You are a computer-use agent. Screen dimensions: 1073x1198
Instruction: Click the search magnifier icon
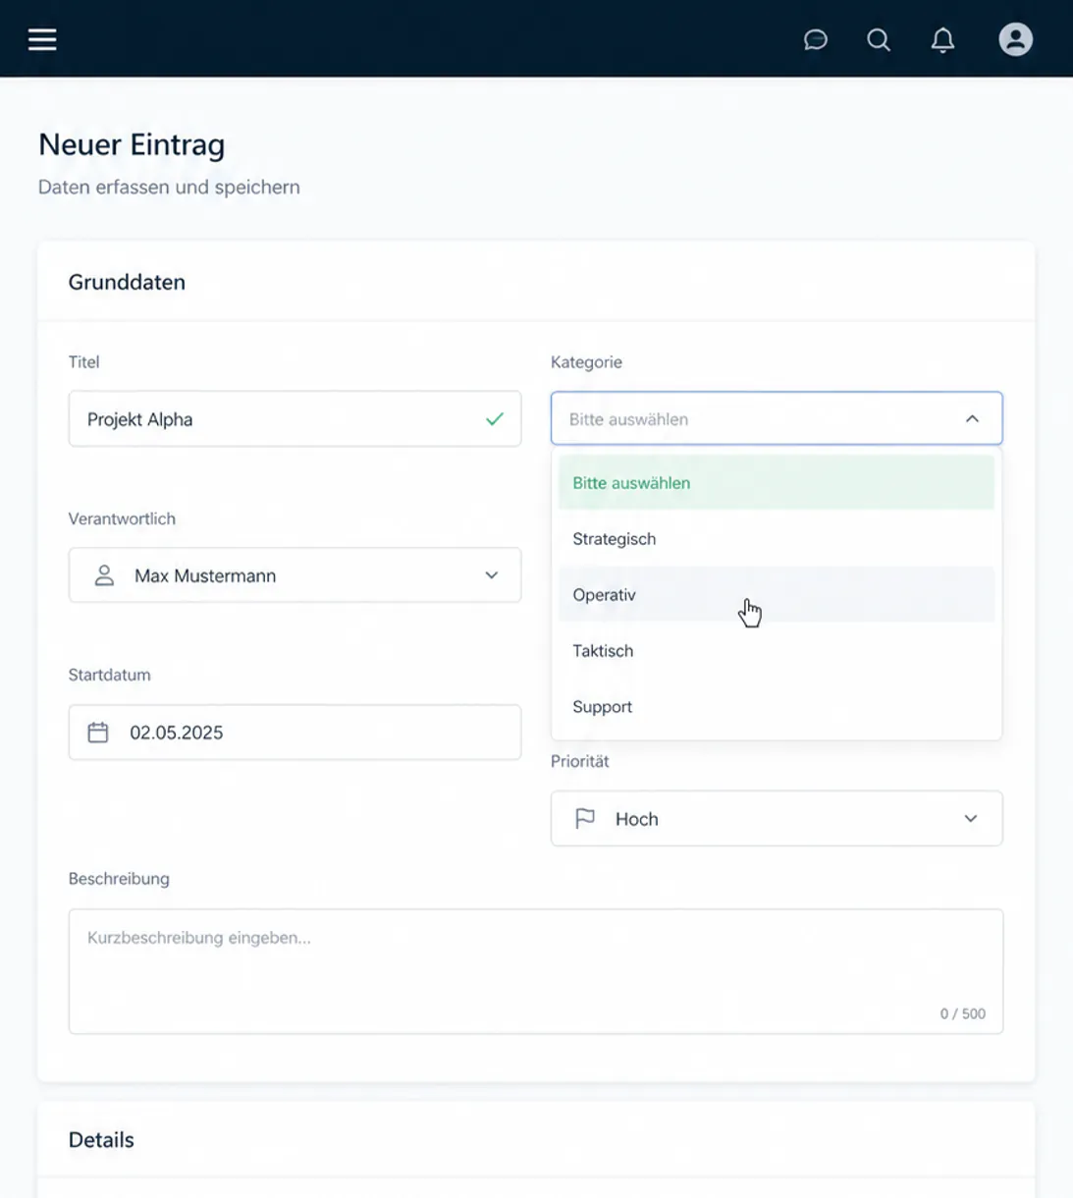(879, 39)
